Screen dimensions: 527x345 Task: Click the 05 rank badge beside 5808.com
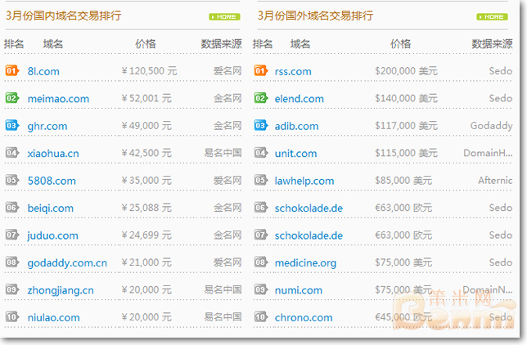click(12, 180)
